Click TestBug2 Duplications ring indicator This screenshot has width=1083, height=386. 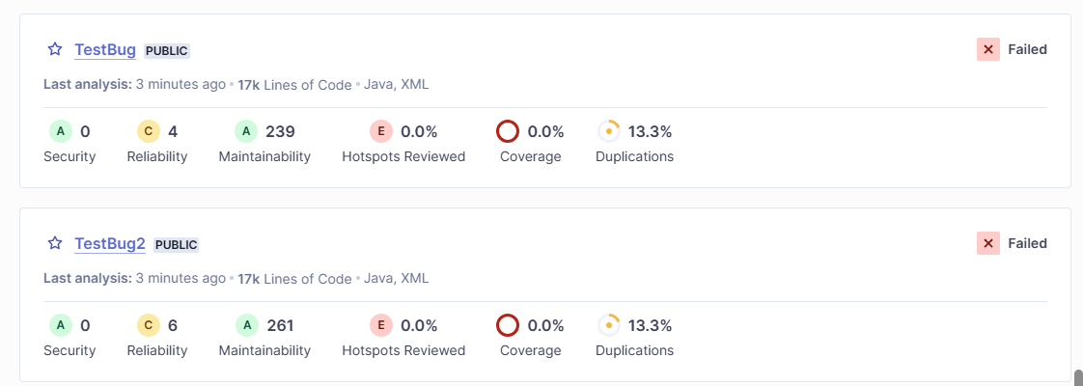(x=608, y=325)
